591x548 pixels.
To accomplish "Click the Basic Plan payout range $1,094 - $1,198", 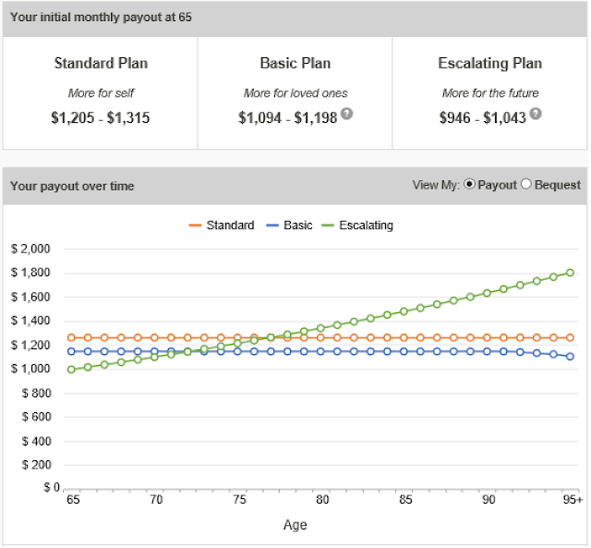I will click(x=287, y=118).
